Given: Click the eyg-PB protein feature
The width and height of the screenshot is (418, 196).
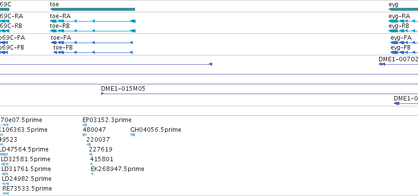Looking at the screenshot, I should tap(404, 52).
